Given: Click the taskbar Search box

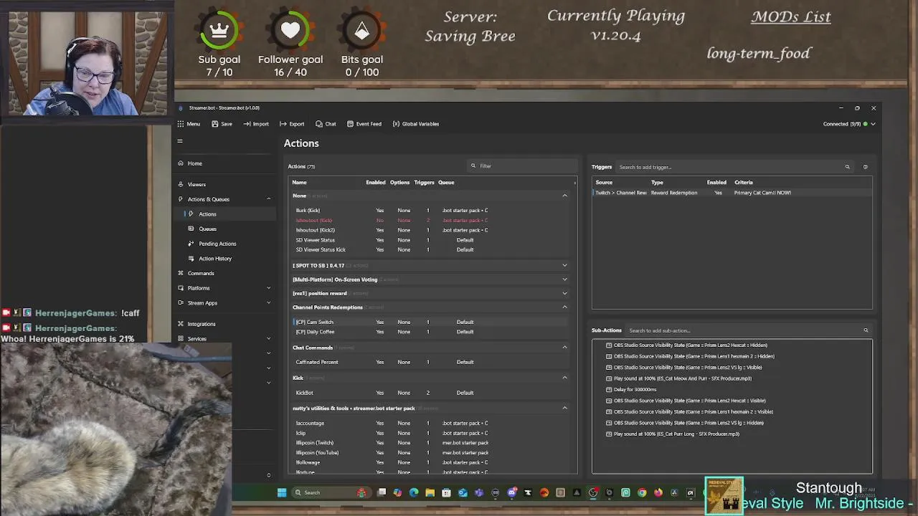Looking at the screenshot, I should 331,492.
